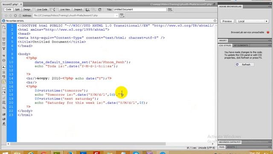
Task: Open Recent Snippets icon
Action: coord(4,103)
